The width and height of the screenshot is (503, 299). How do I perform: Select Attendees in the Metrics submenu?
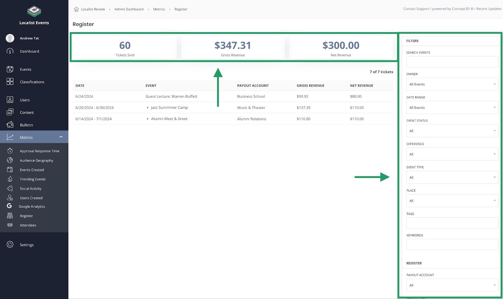pos(28,225)
